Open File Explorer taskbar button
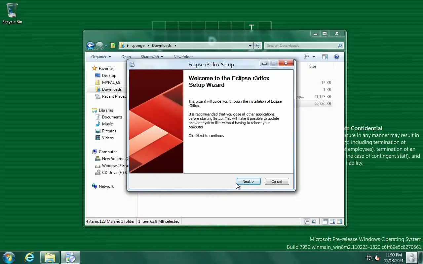 pos(50,257)
